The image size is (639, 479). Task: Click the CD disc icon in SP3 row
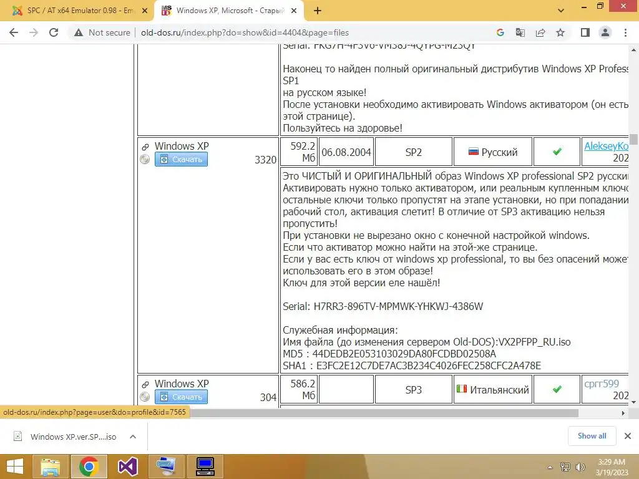(145, 397)
